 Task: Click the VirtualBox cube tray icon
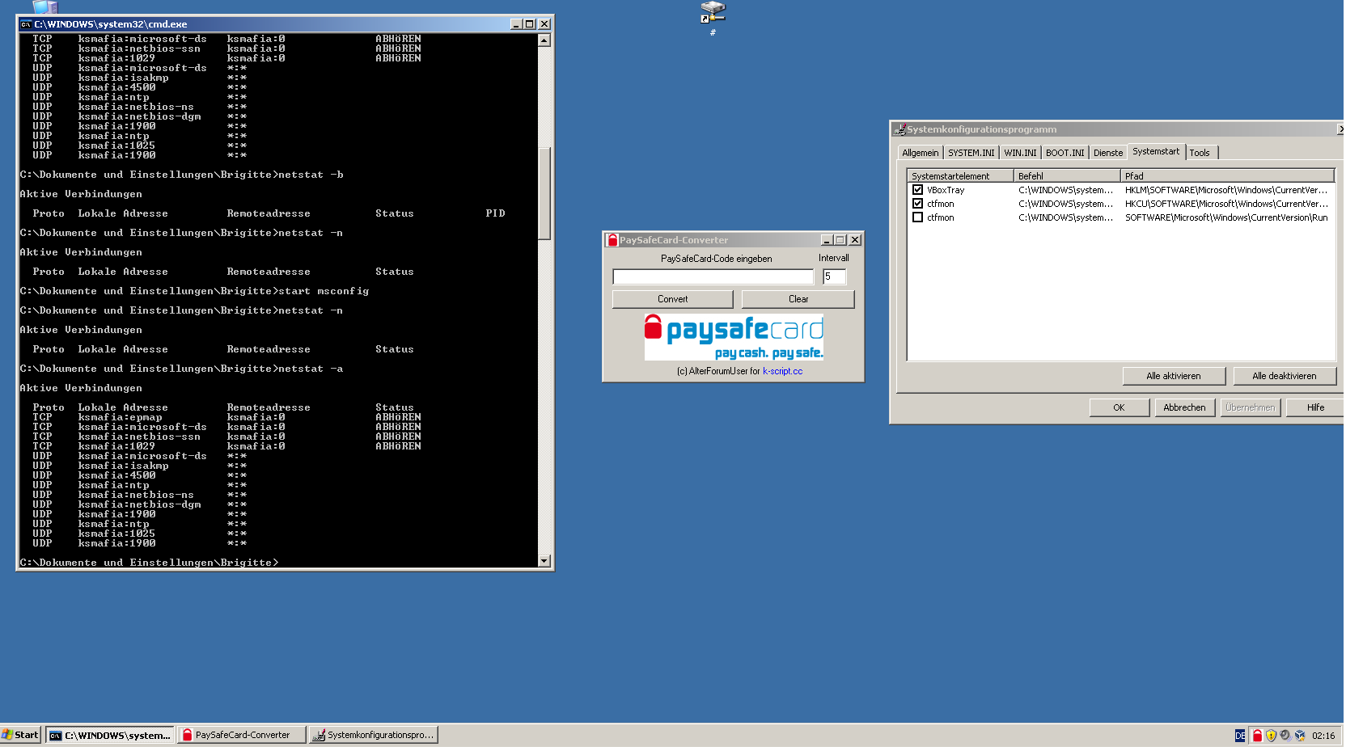(1300, 736)
